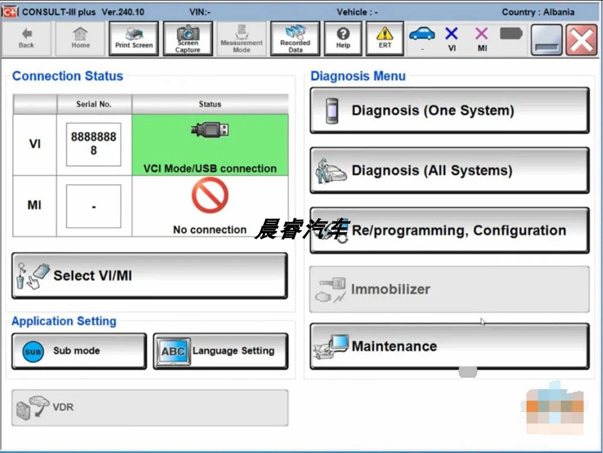
Task: Click the "VCI Mode/USB connection" status text
Action: click(x=210, y=168)
